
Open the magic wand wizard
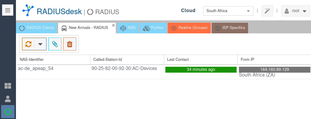[267, 11]
